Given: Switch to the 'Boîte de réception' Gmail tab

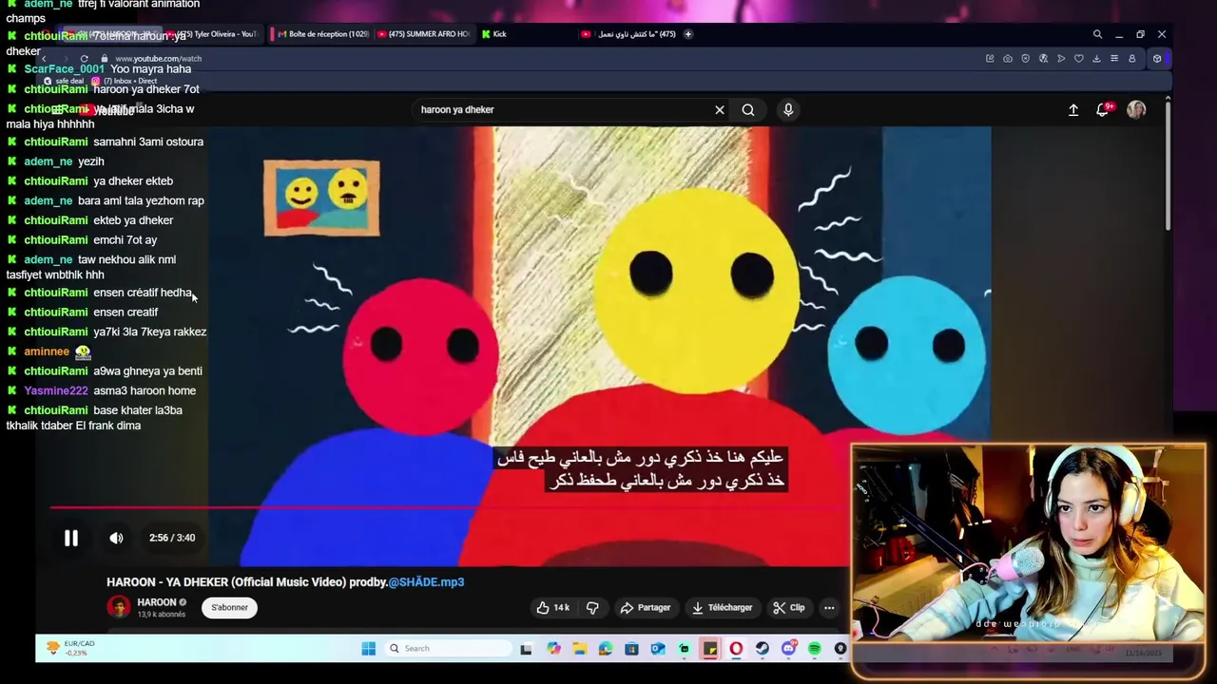Looking at the screenshot, I should click(323, 34).
